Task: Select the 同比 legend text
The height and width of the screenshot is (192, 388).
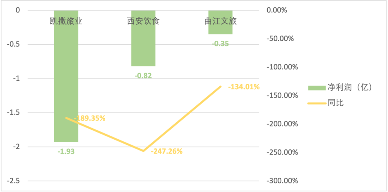Action: tap(336, 103)
